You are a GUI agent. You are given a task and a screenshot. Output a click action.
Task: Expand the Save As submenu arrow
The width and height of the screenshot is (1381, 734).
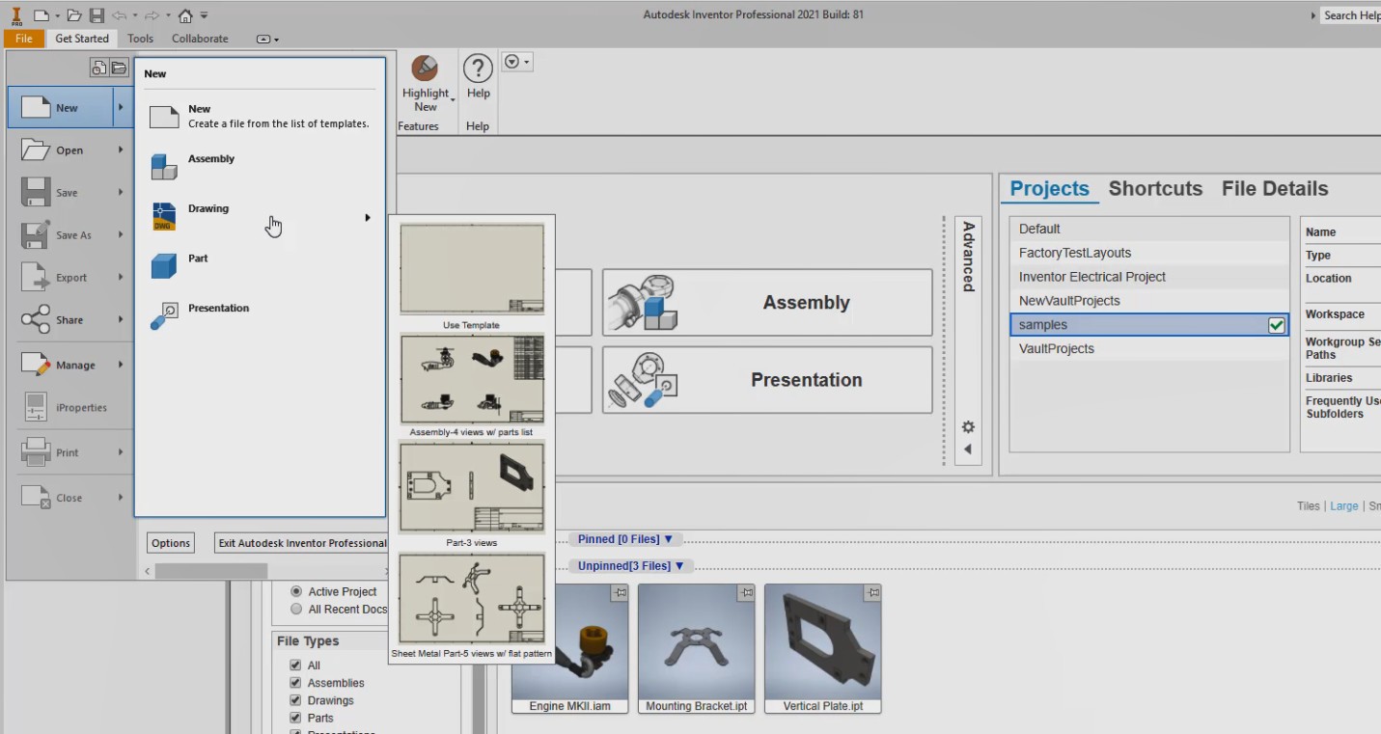click(x=121, y=235)
